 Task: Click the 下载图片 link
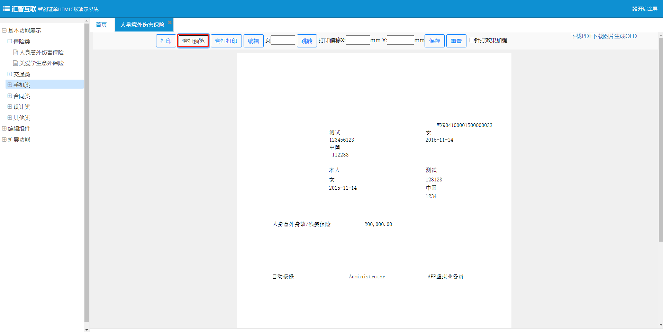pos(603,36)
